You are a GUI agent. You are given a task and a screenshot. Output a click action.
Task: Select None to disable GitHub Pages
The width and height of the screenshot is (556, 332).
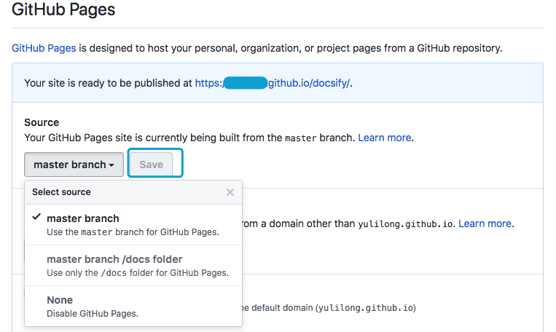point(133,306)
